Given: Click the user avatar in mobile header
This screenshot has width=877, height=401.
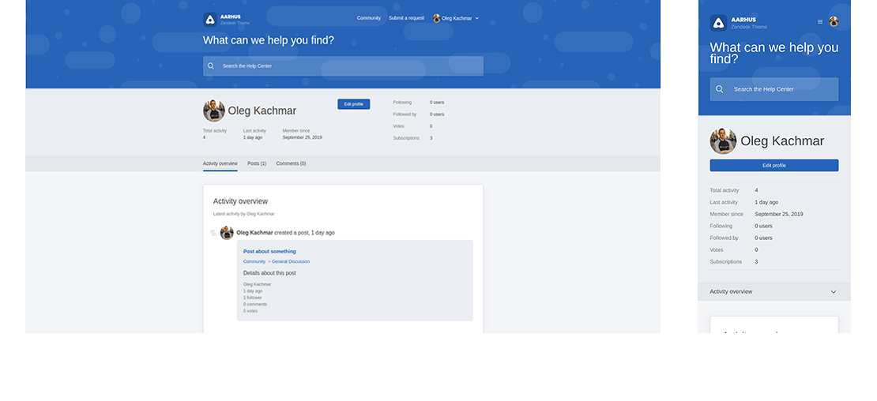Looking at the screenshot, I should pos(834,22).
